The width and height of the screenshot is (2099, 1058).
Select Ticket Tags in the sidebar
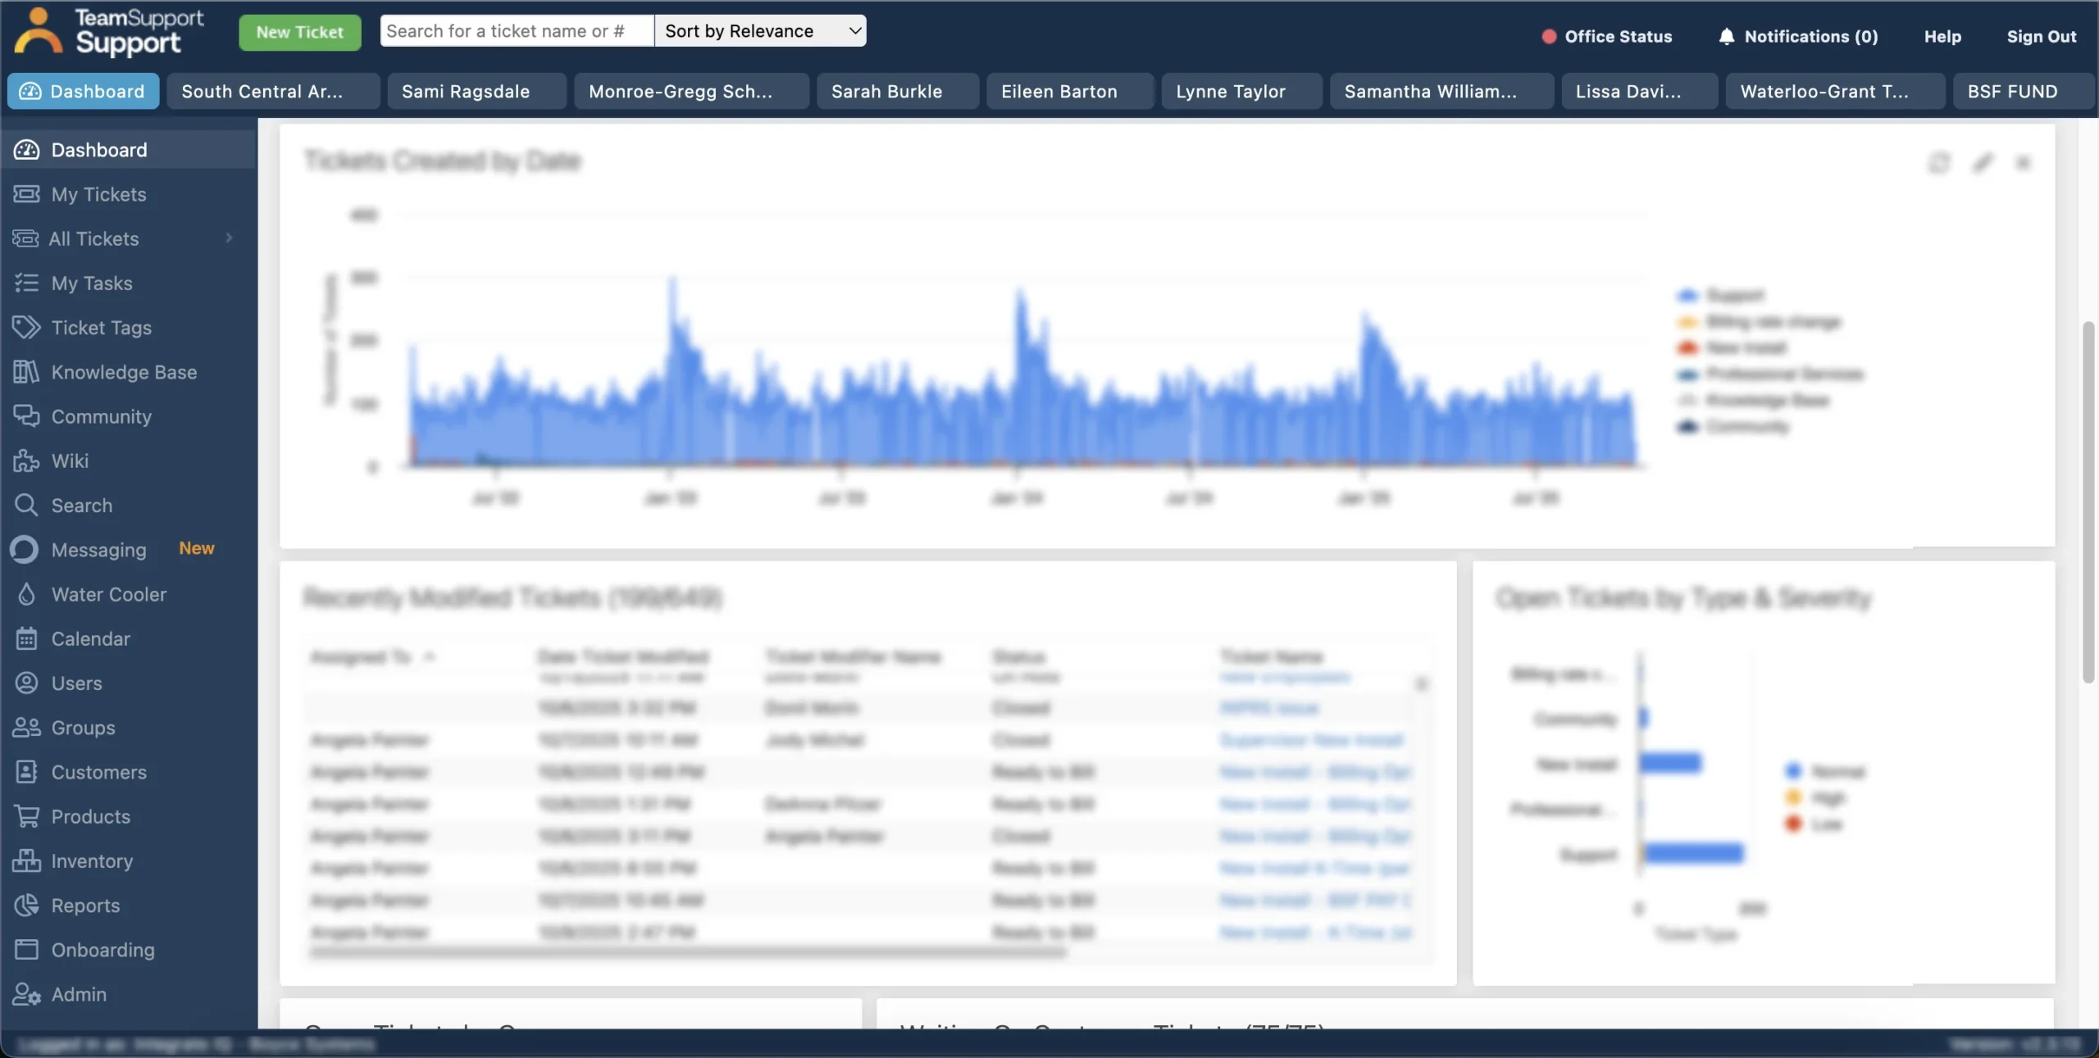(x=101, y=327)
